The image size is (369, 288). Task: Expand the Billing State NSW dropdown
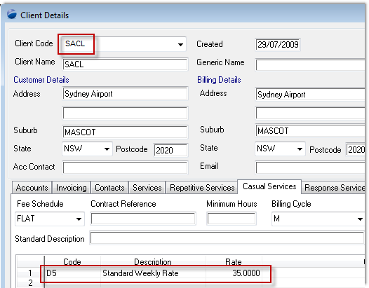[x=300, y=149]
